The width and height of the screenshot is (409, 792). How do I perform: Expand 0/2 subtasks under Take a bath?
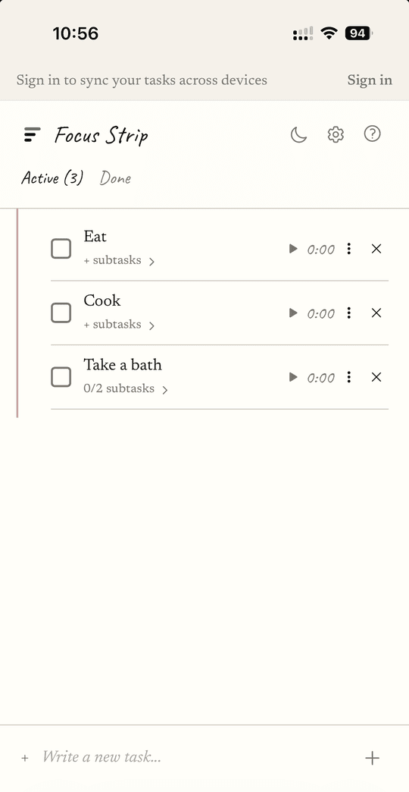126,389
